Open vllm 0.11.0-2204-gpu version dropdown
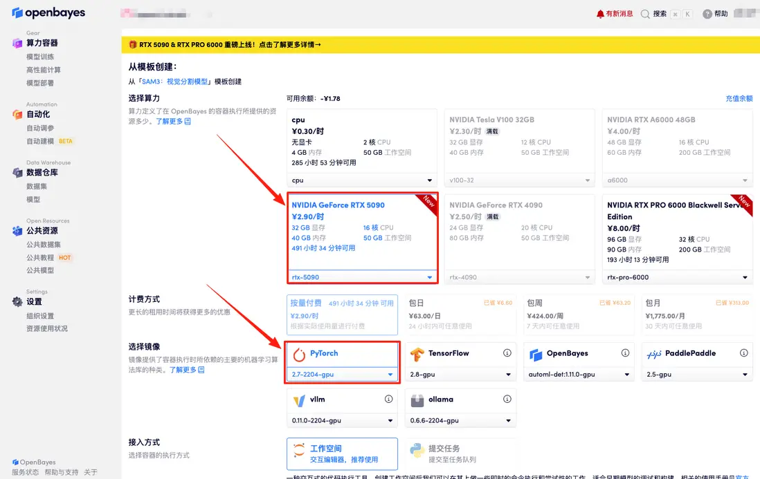Viewport: 760px width, 479px height. pos(342,420)
